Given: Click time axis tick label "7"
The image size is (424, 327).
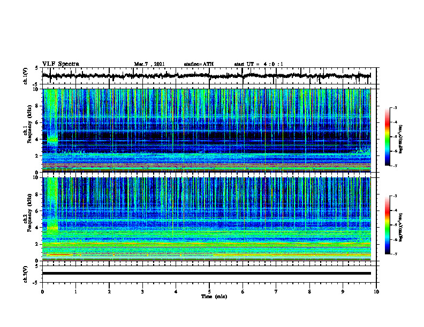Looking at the screenshot, I should (276, 292).
